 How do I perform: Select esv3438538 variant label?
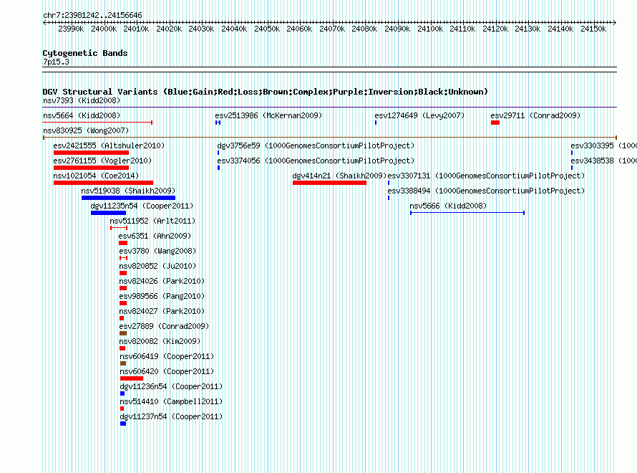[603, 161]
